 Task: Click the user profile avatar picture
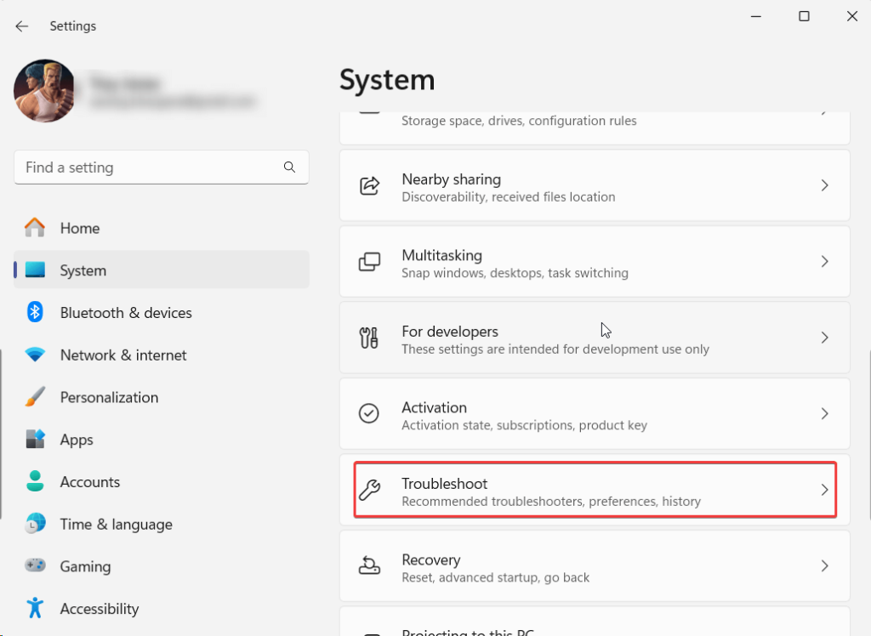(44, 91)
